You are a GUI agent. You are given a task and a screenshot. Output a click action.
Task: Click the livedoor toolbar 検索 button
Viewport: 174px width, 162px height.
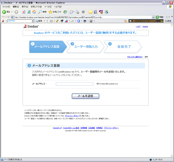39,21
